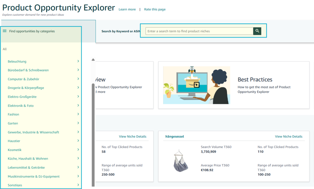
Task: Click the magnifying glass search button
Action: click(x=257, y=31)
